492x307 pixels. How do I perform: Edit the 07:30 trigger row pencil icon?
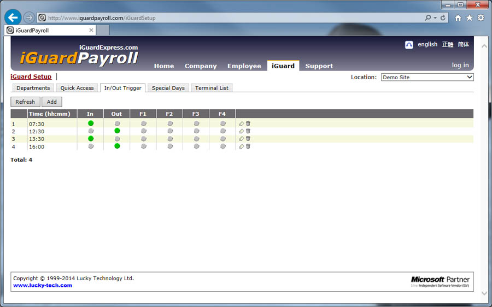pyautogui.click(x=241, y=124)
